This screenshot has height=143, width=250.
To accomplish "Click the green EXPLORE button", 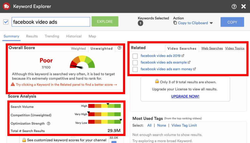I will 105,21.
